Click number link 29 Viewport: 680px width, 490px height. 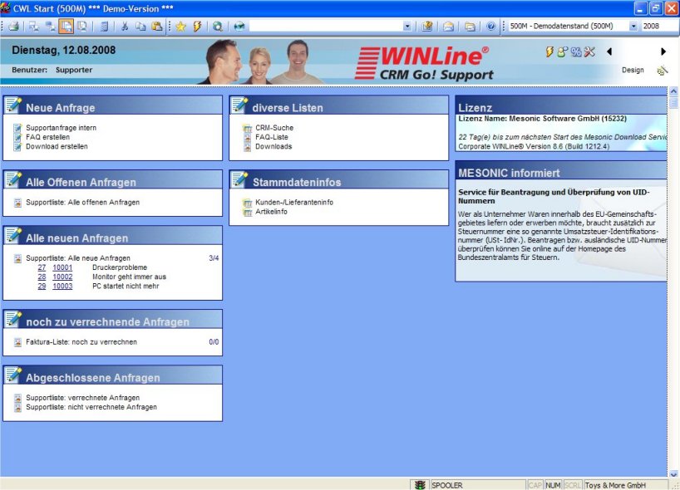click(x=42, y=287)
